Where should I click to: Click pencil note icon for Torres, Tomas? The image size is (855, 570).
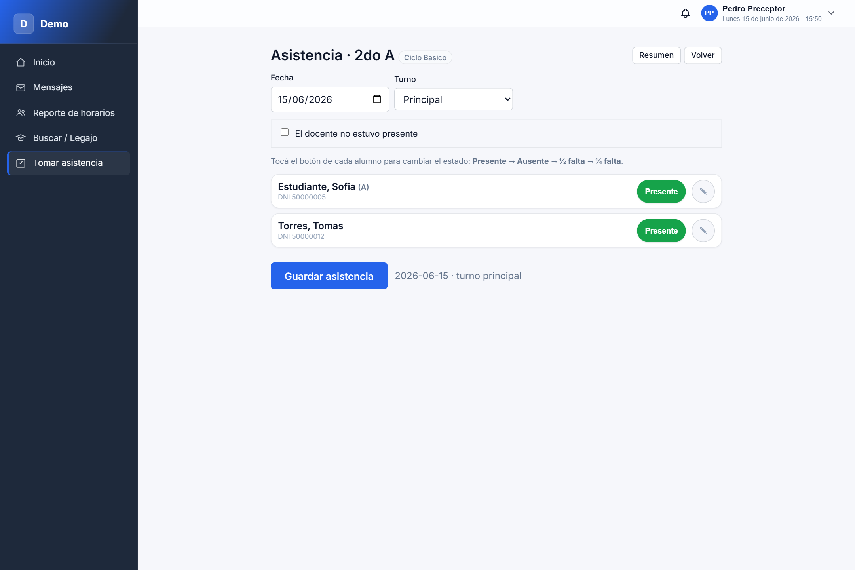coord(703,231)
